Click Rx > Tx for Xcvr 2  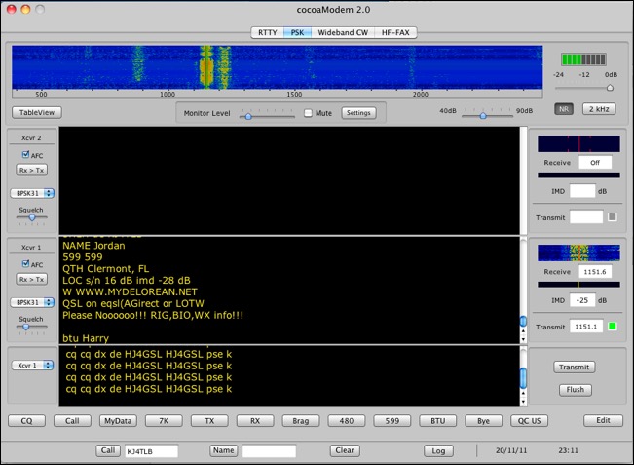point(31,170)
